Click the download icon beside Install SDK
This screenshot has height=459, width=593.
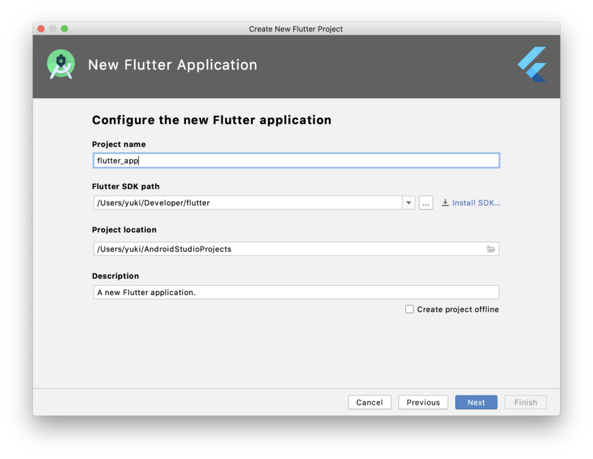tap(445, 203)
